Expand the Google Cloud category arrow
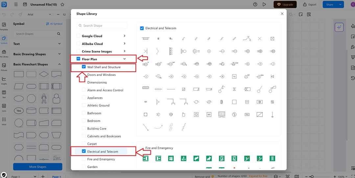 point(124,36)
